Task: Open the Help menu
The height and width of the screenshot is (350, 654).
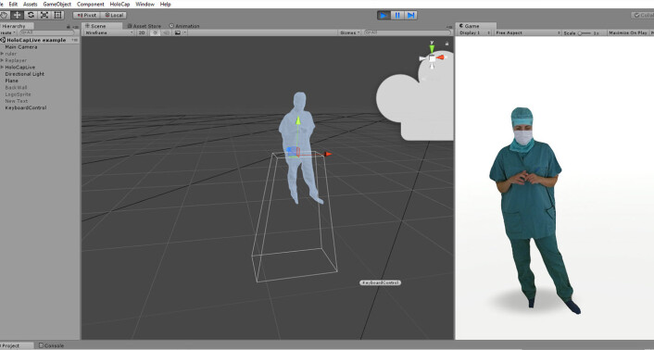Action: 166,4
